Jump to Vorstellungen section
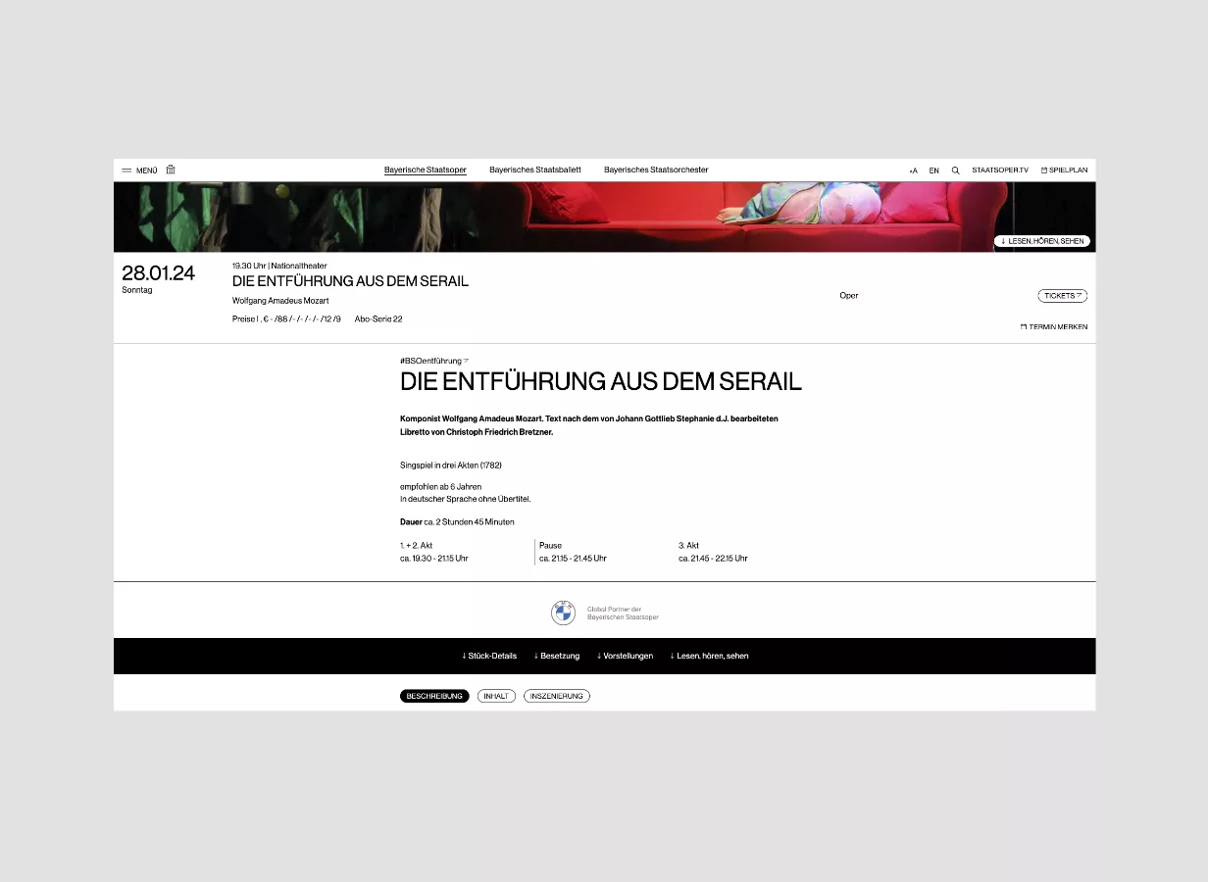The image size is (1208, 882). (625, 656)
